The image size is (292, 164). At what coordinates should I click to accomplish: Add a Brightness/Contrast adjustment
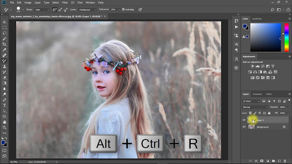point(252,66)
